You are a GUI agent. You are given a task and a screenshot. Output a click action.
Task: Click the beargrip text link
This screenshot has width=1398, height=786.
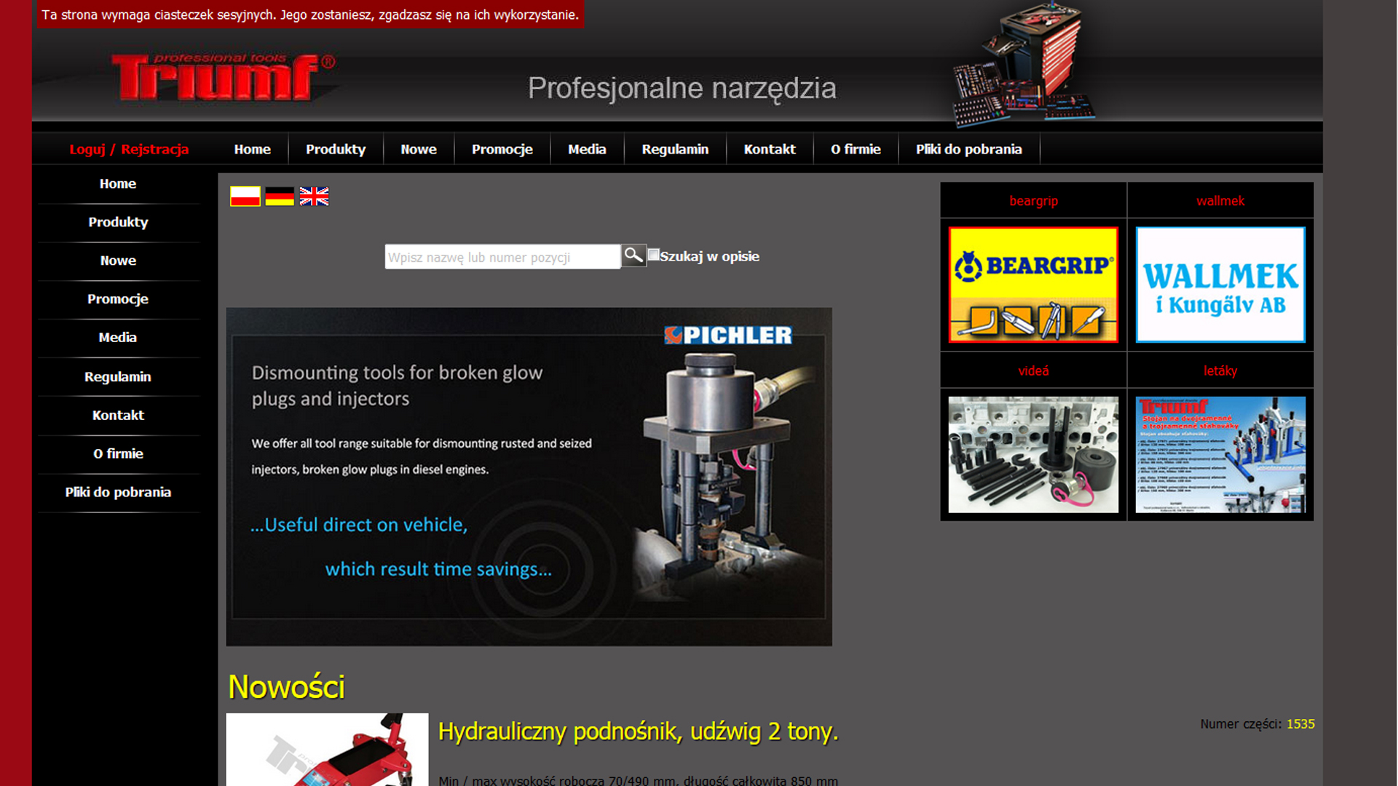pos(1033,201)
